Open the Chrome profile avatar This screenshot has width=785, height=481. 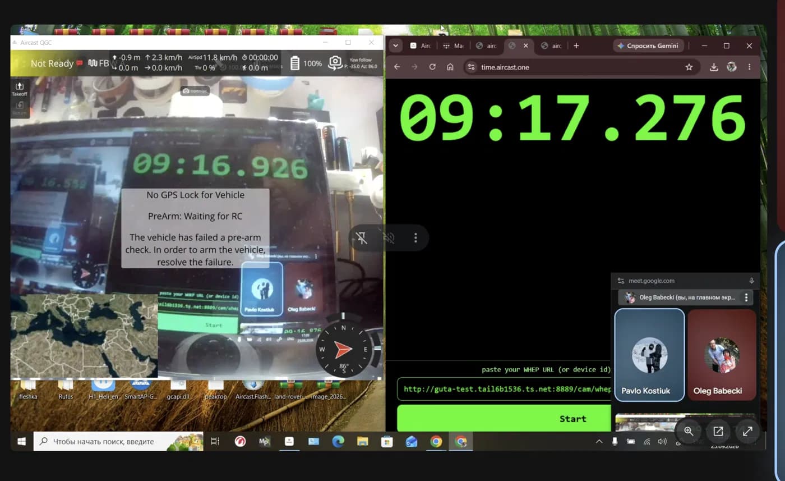(732, 67)
